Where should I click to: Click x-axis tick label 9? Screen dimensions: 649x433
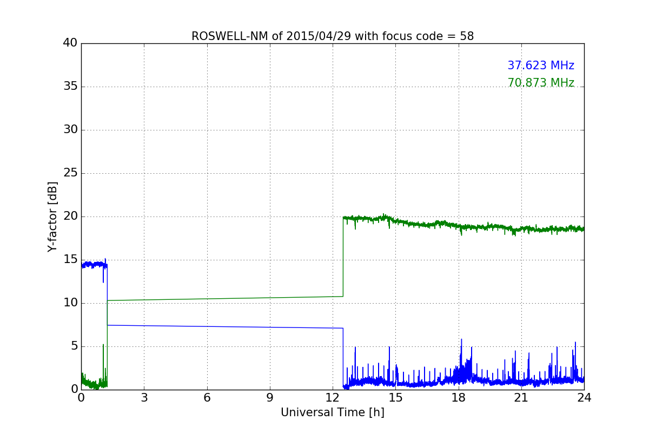[270, 397]
